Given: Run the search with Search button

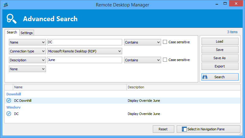Looking at the screenshot, I should coord(220,77).
